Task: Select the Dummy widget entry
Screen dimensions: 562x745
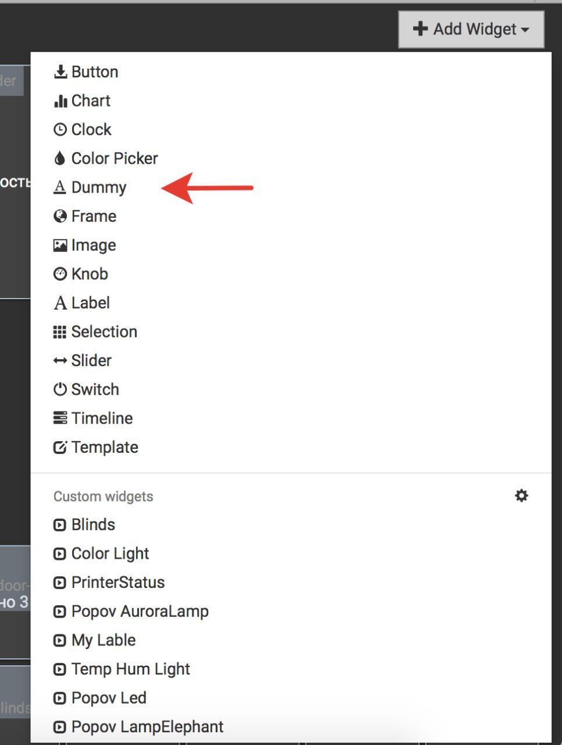Action: pyautogui.click(x=291, y=187)
